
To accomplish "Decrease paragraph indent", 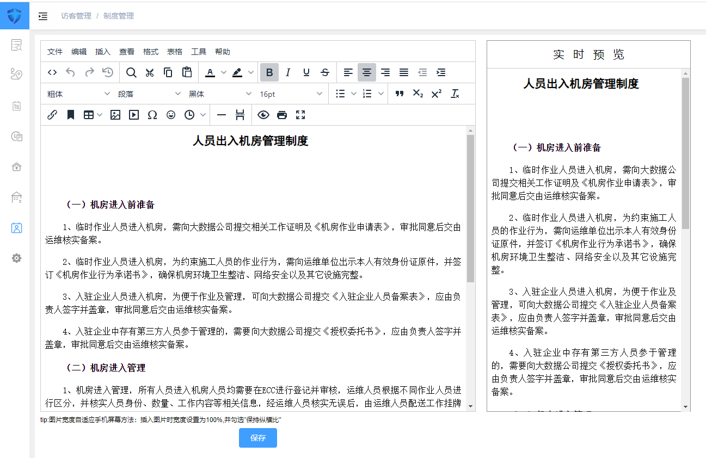I will (x=422, y=72).
